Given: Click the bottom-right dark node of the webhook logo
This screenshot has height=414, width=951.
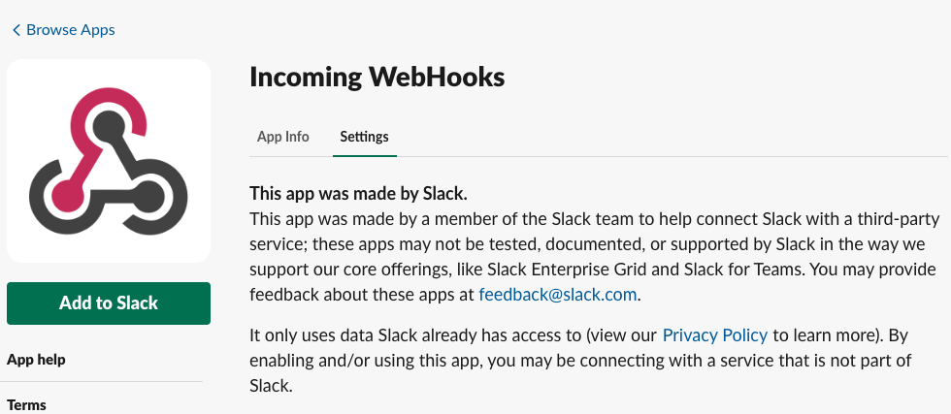Looking at the screenshot, I should pos(149,190).
